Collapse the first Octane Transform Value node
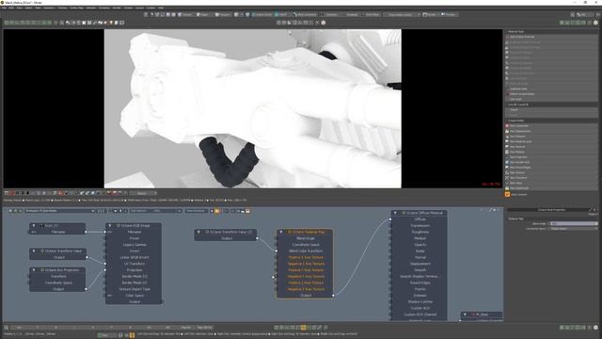Viewport: 602px width, 339px height. [34, 251]
